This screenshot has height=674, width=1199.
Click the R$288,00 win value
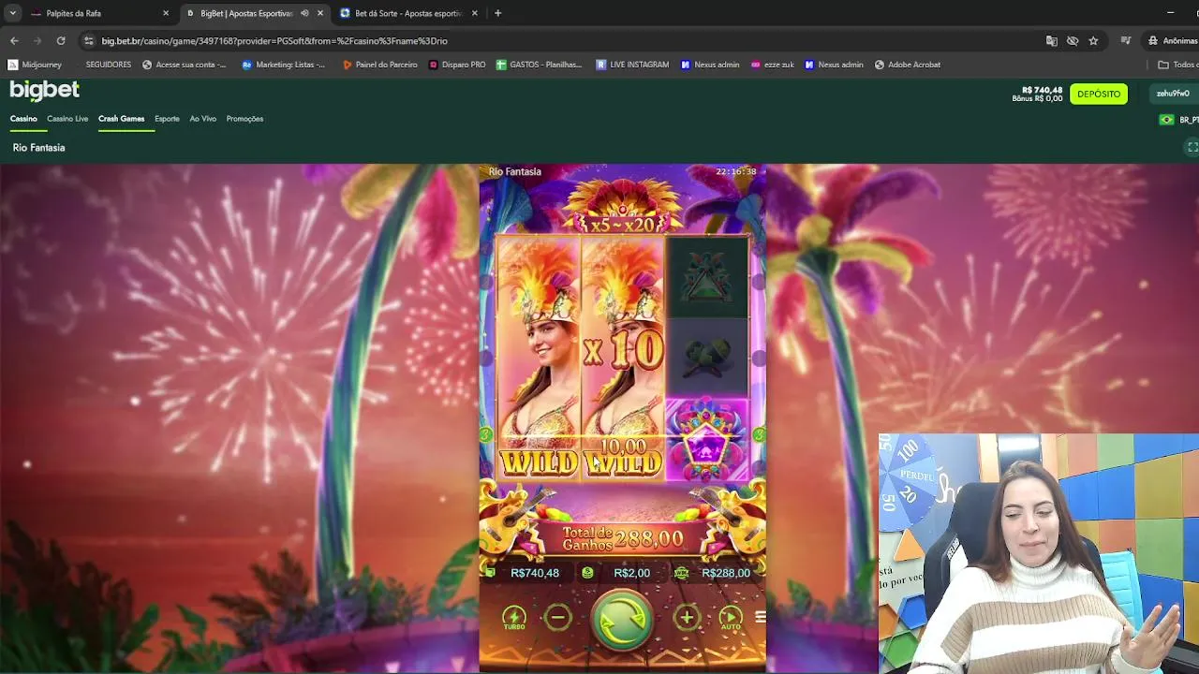(x=726, y=573)
